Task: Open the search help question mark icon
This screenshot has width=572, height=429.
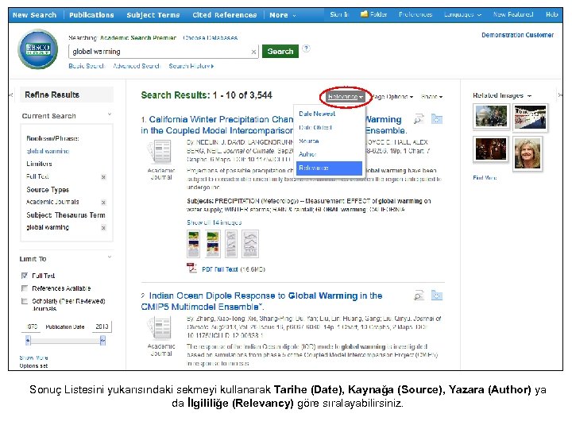Action: click(307, 48)
